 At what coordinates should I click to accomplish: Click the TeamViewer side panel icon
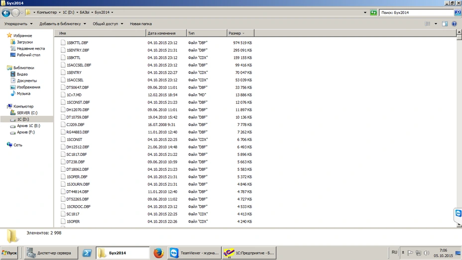tap(458, 213)
